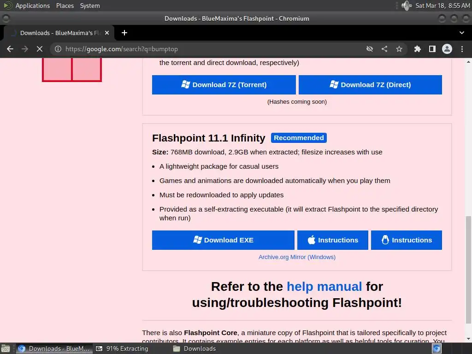Click the bold 'Flashpoint Core' text
The image size is (472, 354).
[x=210, y=333]
